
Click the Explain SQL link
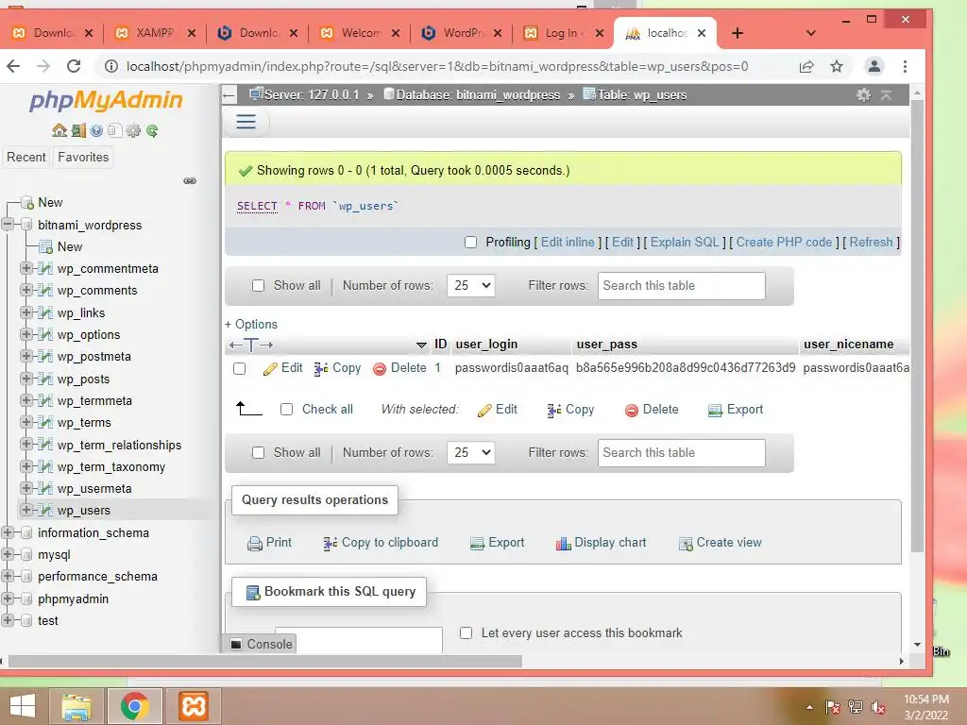685,243
